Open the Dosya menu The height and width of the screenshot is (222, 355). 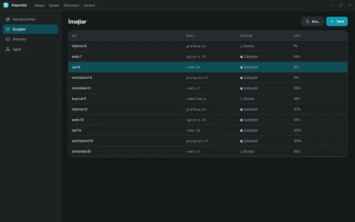point(39,6)
